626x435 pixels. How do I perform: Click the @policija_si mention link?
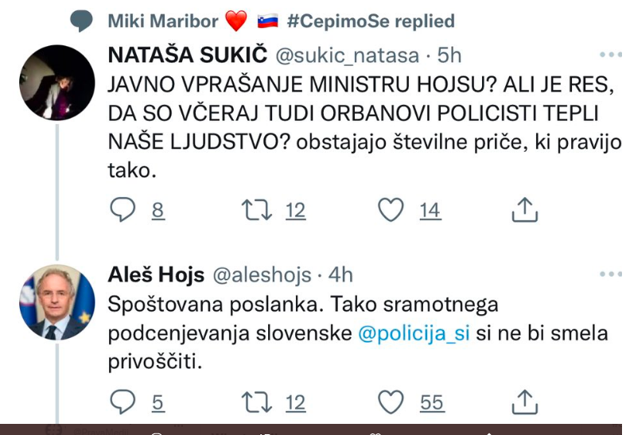point(414,333)
